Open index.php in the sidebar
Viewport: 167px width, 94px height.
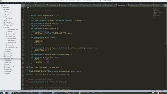[x=8, y=62]
